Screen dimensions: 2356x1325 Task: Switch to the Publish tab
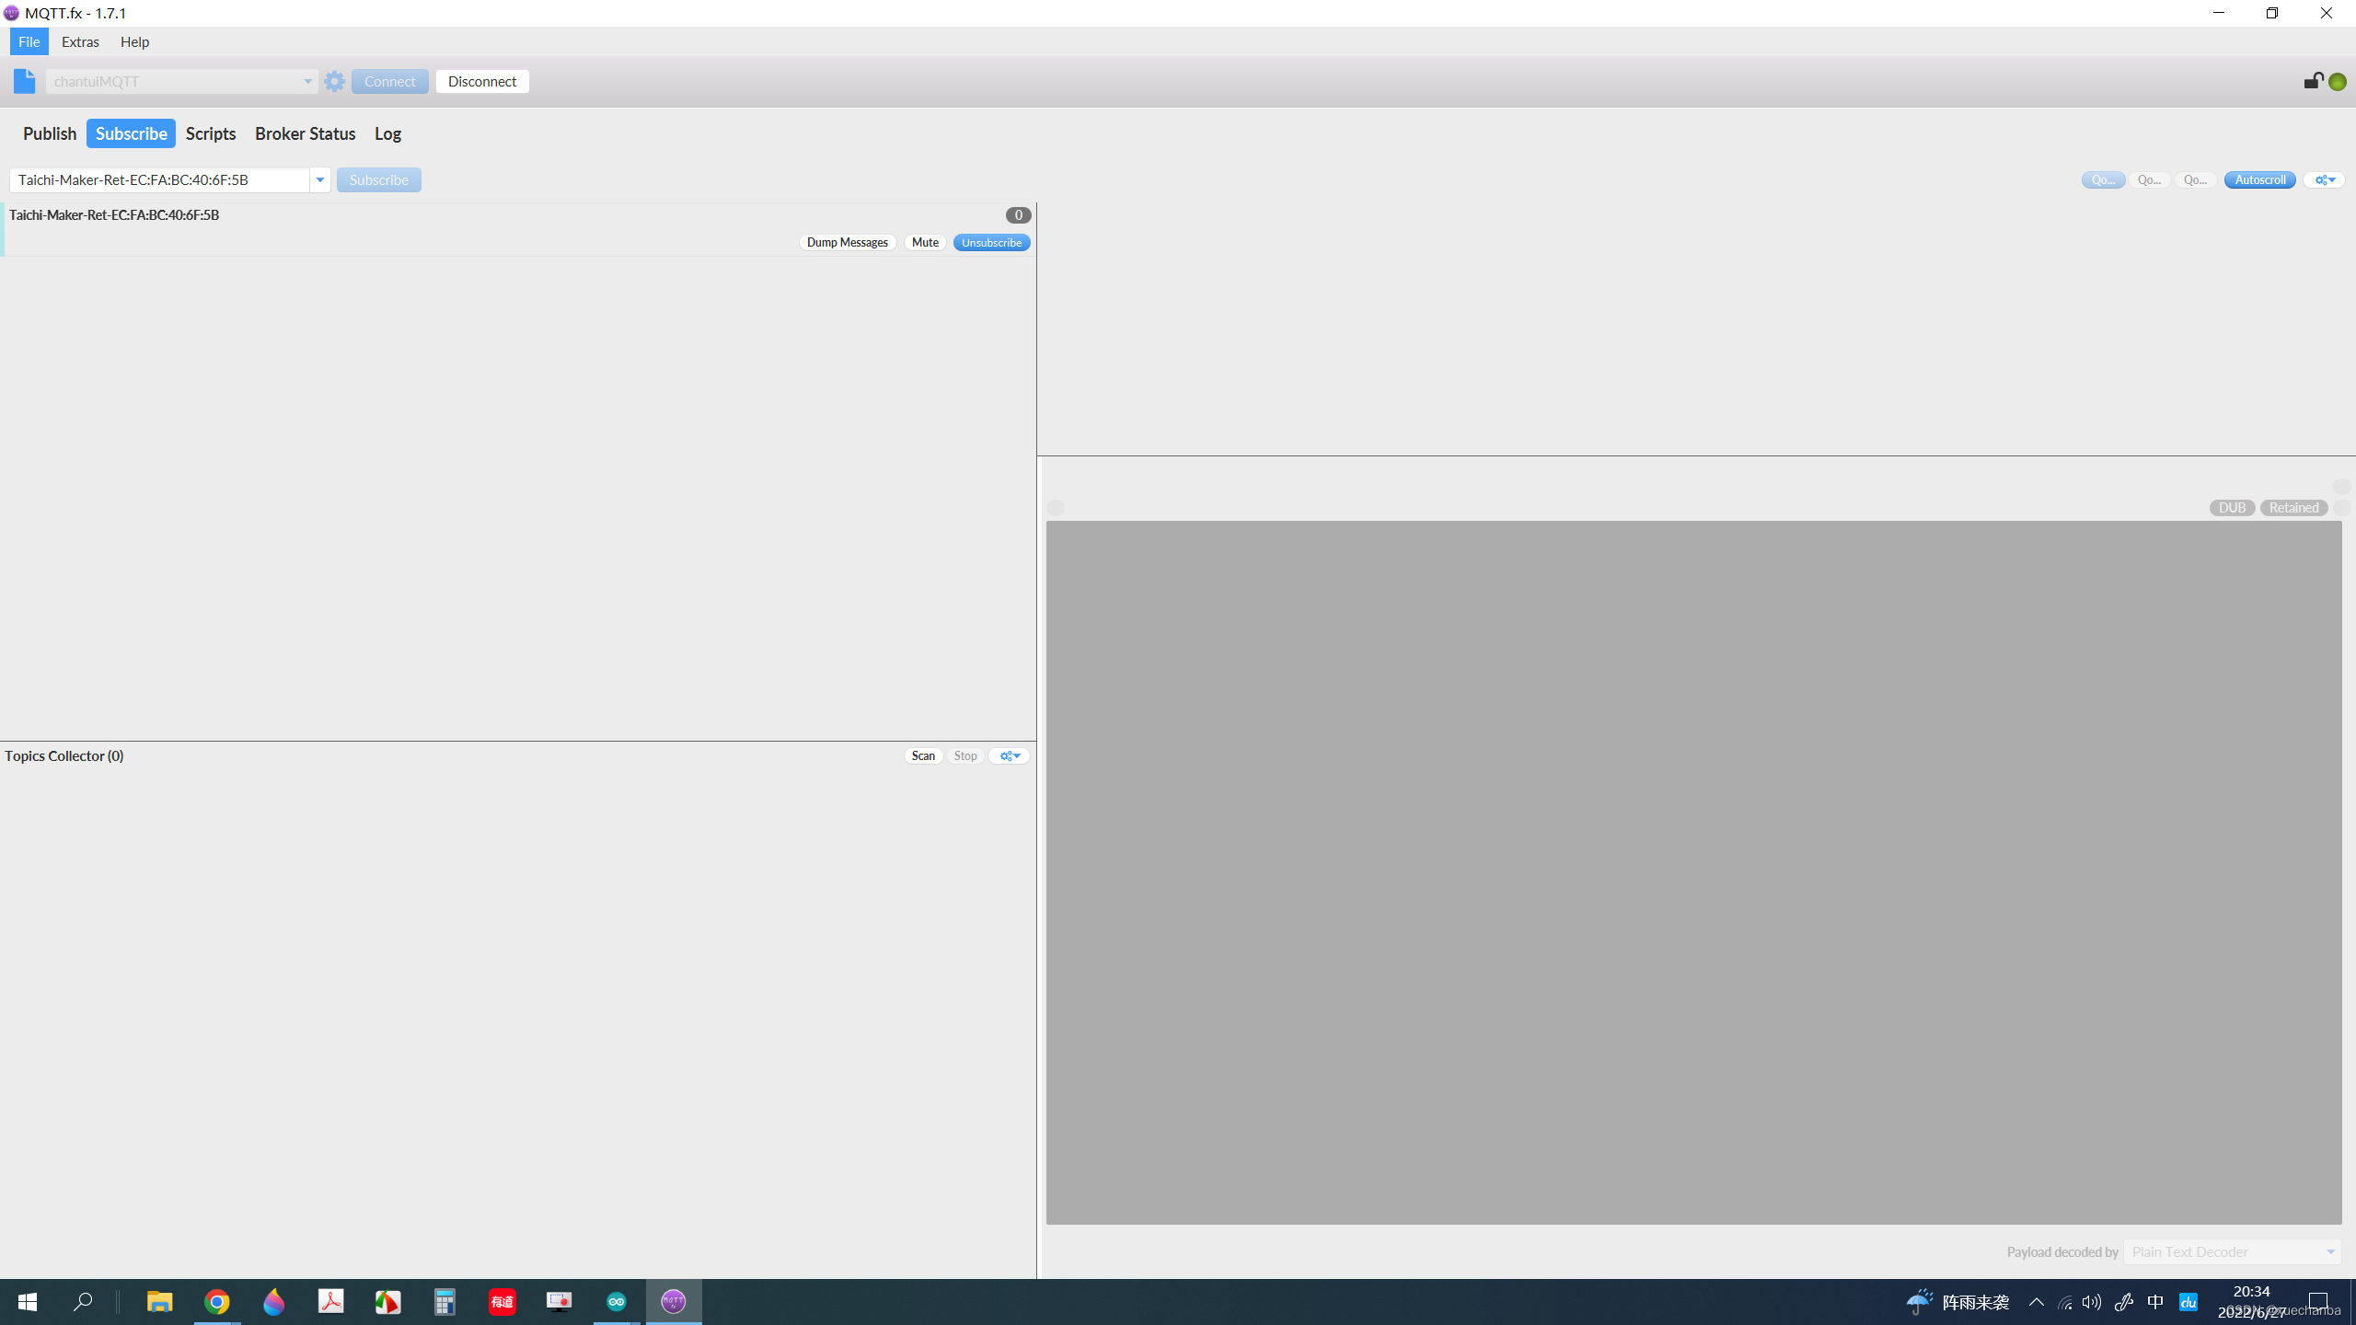[x=49, y=132]
